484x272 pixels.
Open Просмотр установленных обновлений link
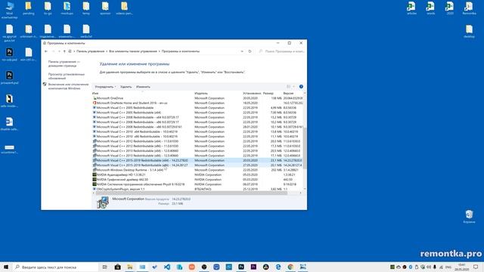tap(67, 76)
